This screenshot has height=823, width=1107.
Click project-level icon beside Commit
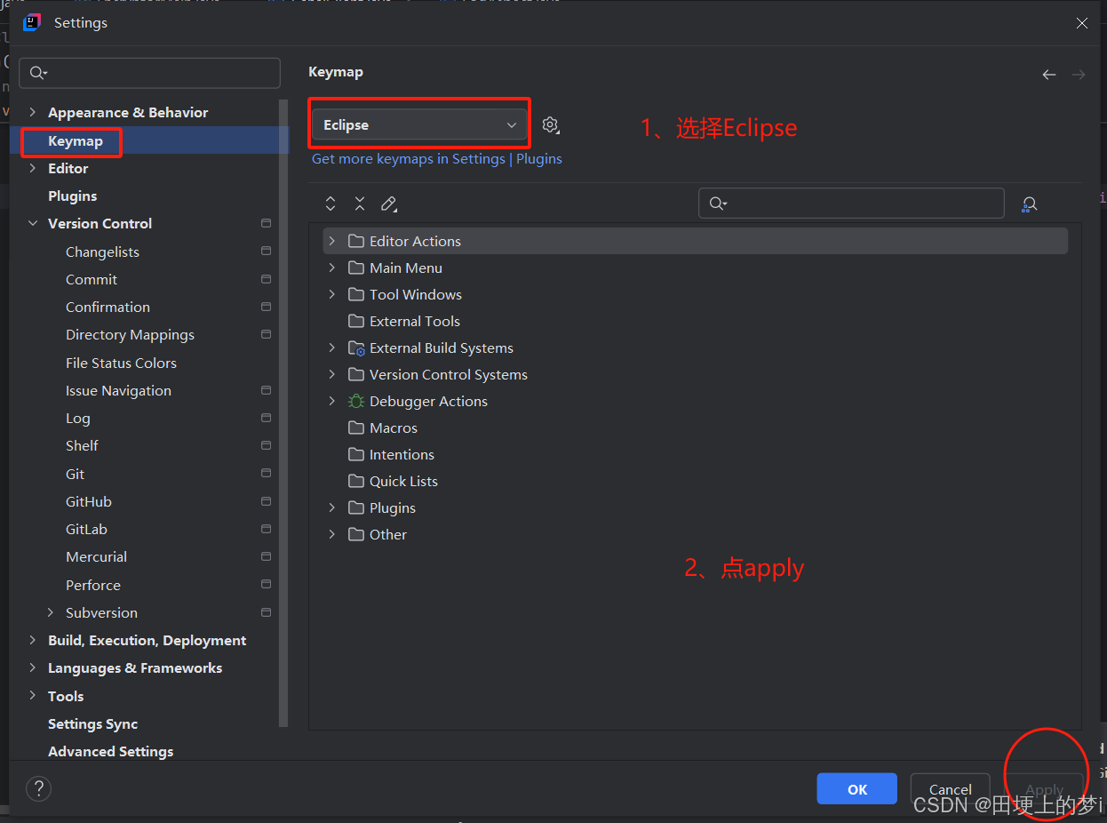click(266, 279)
